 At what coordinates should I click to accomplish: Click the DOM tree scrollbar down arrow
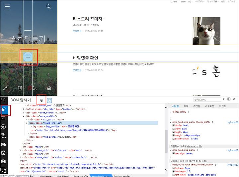[x=166, y=170]
